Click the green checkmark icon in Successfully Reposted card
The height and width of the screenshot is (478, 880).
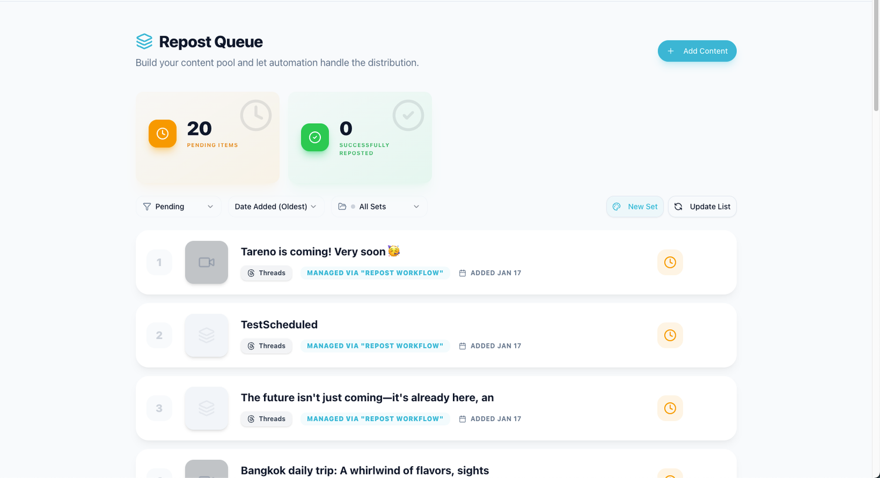pyautogui.click(x=315, y=137)
